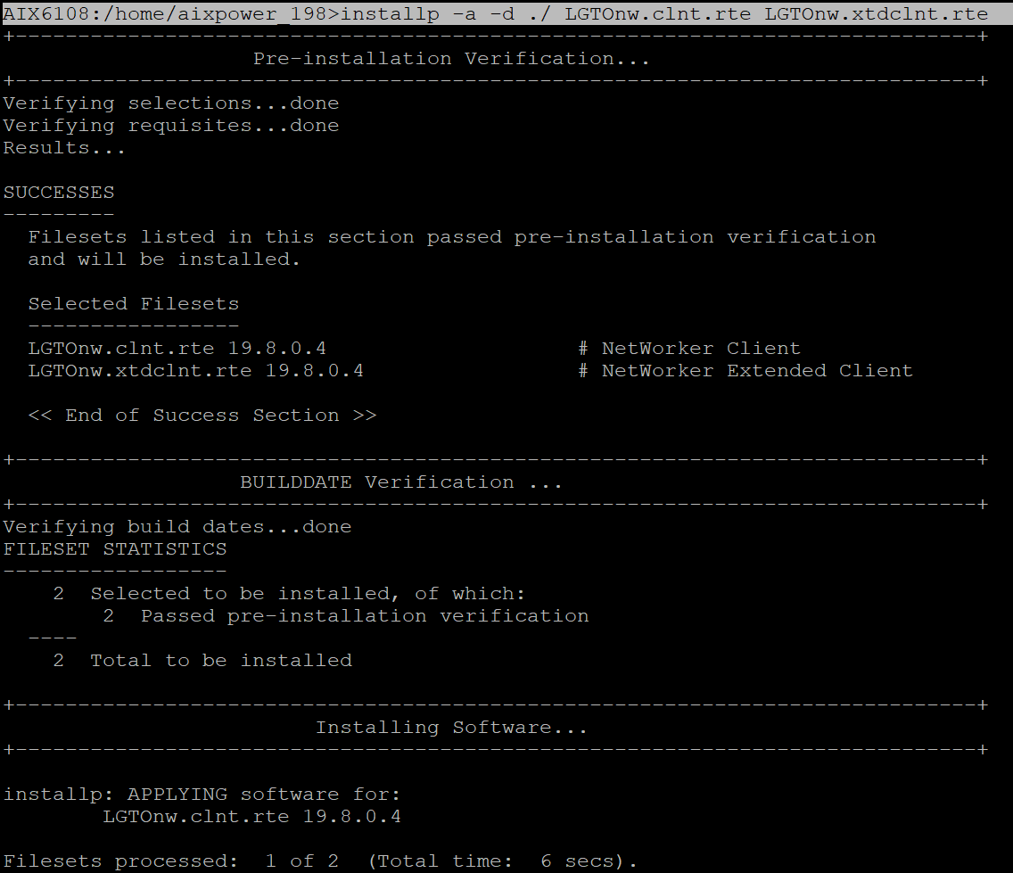Click the 'Results...' line

click(64, 148)
